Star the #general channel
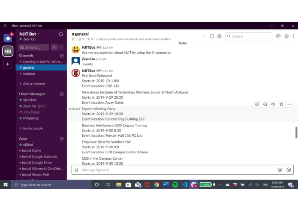298x211 pixels. coord(73,39)
